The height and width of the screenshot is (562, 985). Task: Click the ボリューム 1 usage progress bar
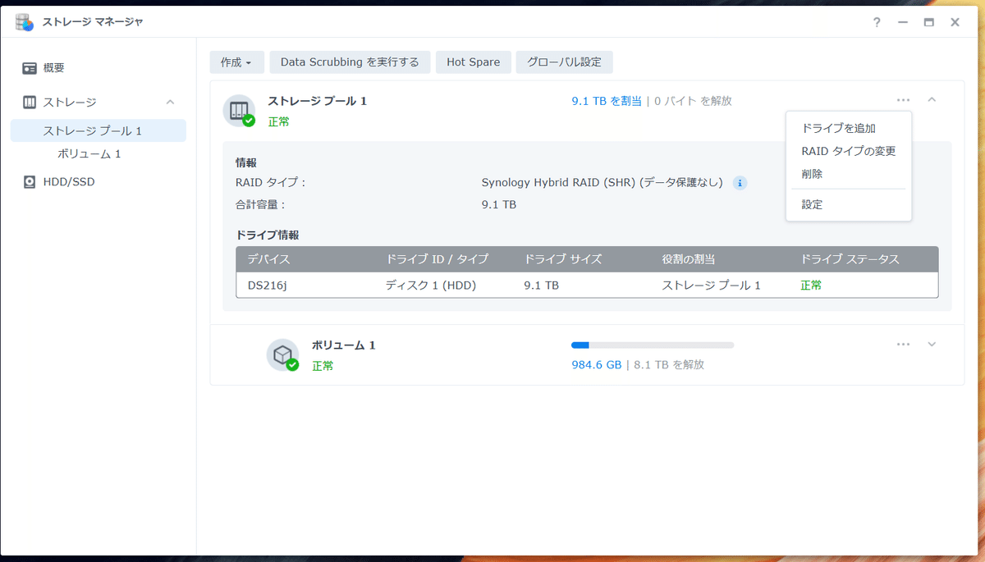(653, 345)
